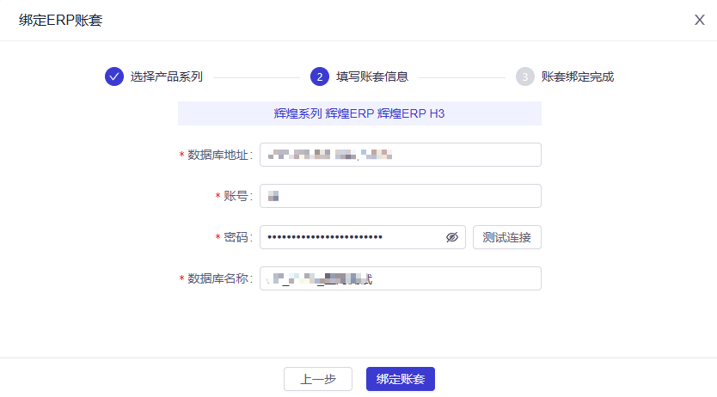Close the 绑定ERP账套 dialog

tap(699, 20)
